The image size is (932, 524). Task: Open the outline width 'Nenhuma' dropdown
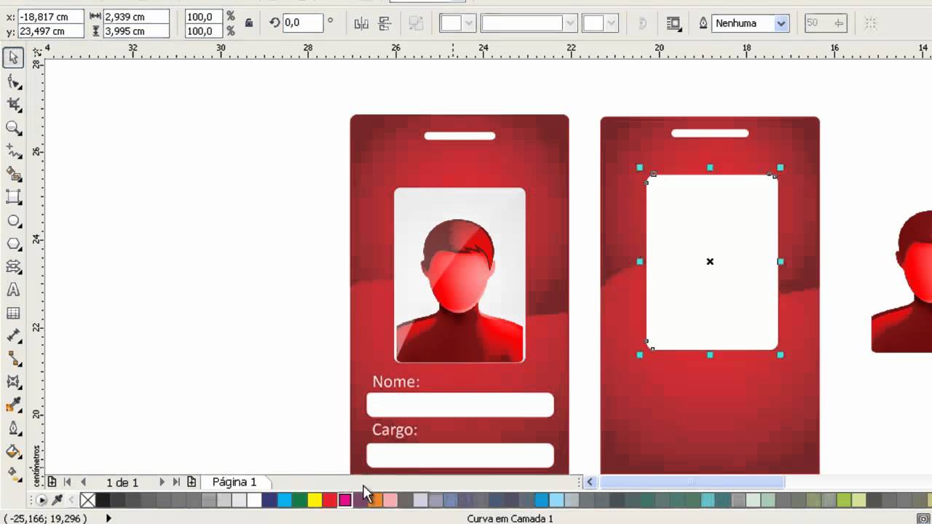pos(781,23)
